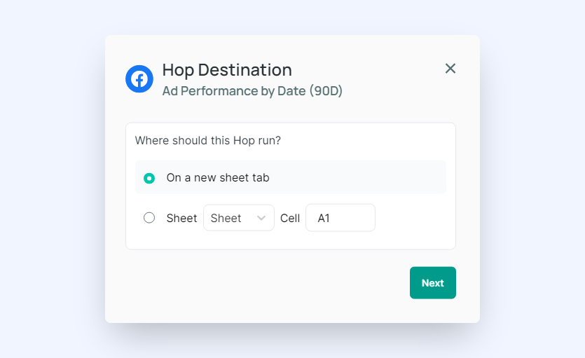Click the 'Hop Destination' heading
Screen dimensions: 585x358
(227, 70)
